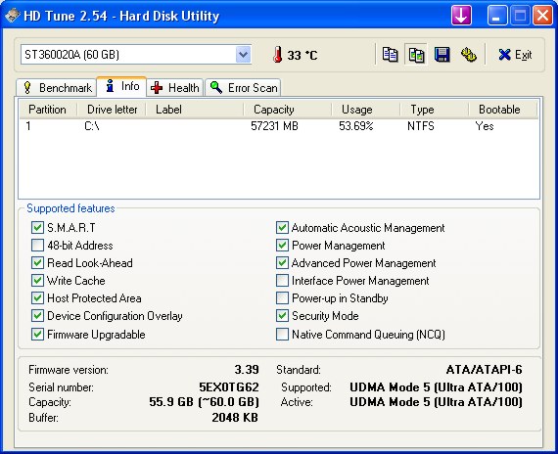
Task: Click the copy screenshot to clipboard icon
Action: click(x=416, y=55)
